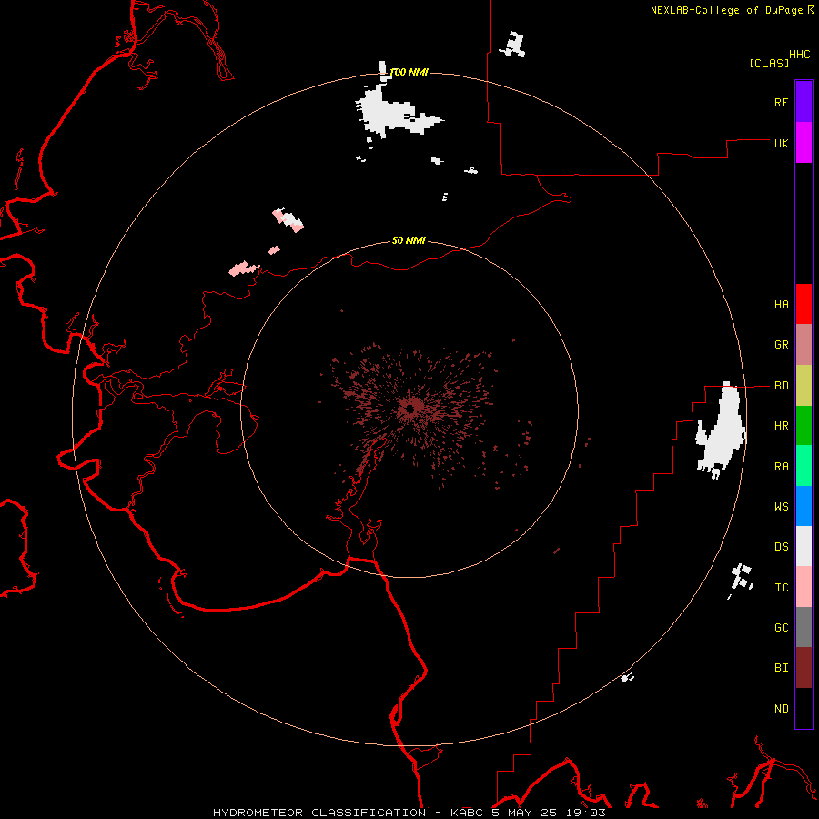Click the RA legend label
819x819 pixels.
coord(781,466)
